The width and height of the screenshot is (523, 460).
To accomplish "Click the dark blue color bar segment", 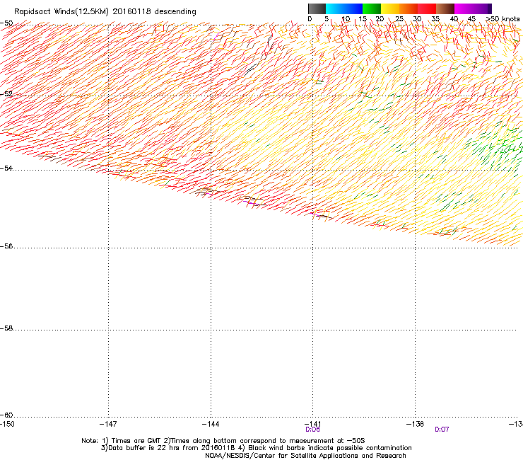I will tap(353, 8).
